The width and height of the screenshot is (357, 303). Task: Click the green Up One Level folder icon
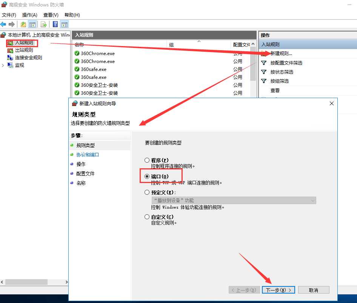(23, 24)
